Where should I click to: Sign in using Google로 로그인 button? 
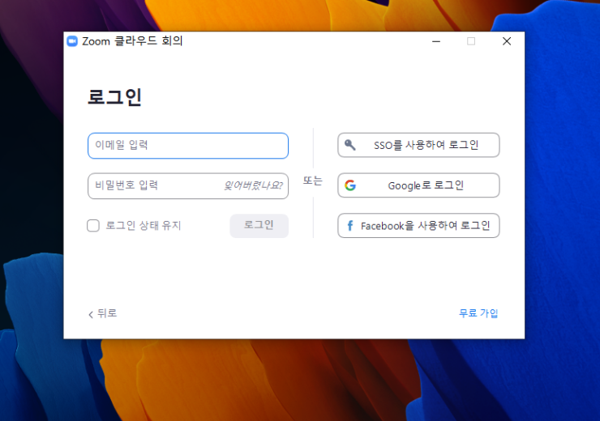(418, 185)
